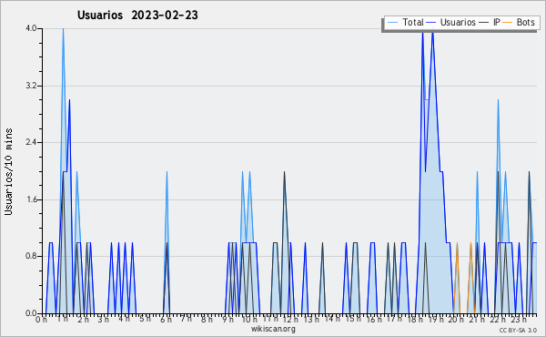Click the y-axis label 'Usuarios/10 mins'
Image resolution: width=546 pixels, height=337 pixels.
(x=8, y=172)
